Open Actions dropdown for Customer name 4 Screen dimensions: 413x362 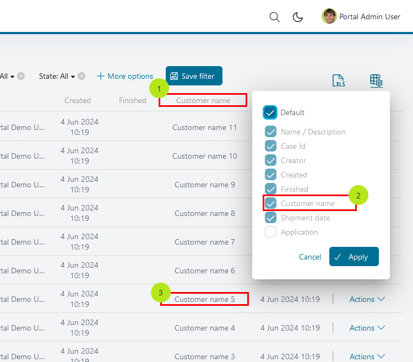pyautogui.click(x=367, y=328)
